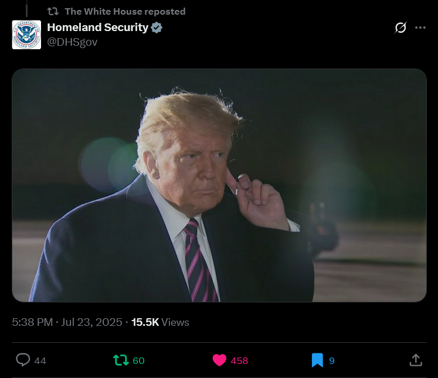Toggle the blue bookmark icon
Image resolution: width=438 pixels, height=378 pixels.
pos(317,360)
